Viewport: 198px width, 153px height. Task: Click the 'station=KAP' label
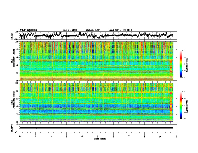pos(93,30)
